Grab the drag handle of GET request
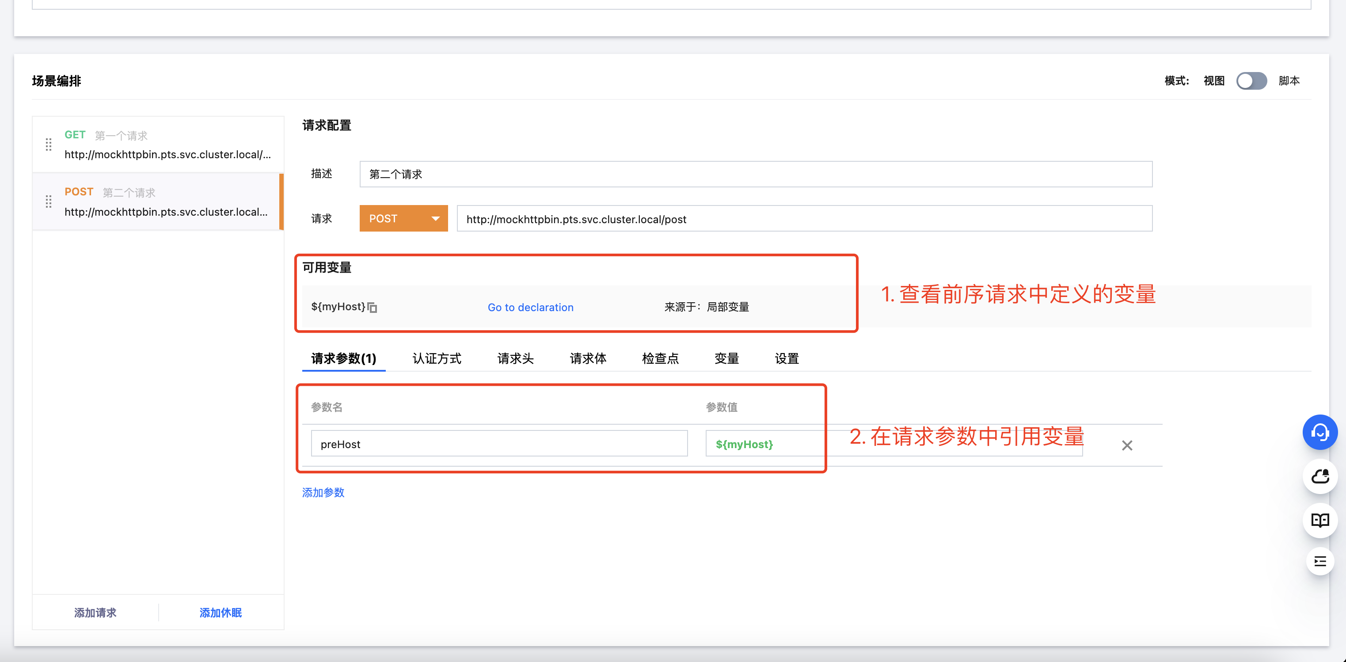Screen dimensions: 1346x662 [x=49, y=145]
